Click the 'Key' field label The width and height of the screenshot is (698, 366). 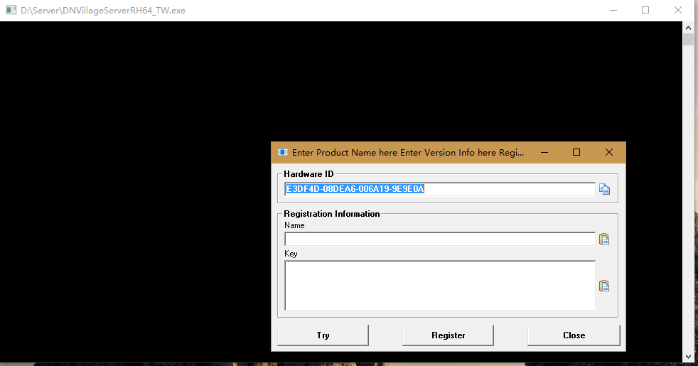(x=291, y=254)
